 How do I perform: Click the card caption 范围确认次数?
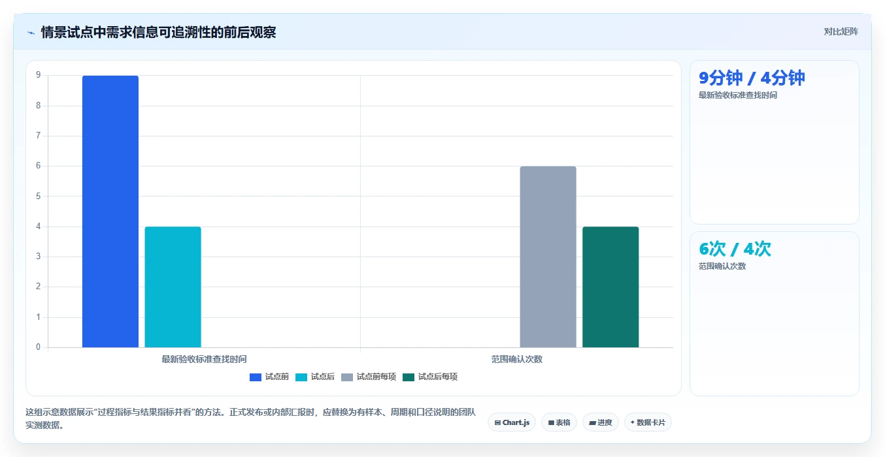click(x=722, y=266)
